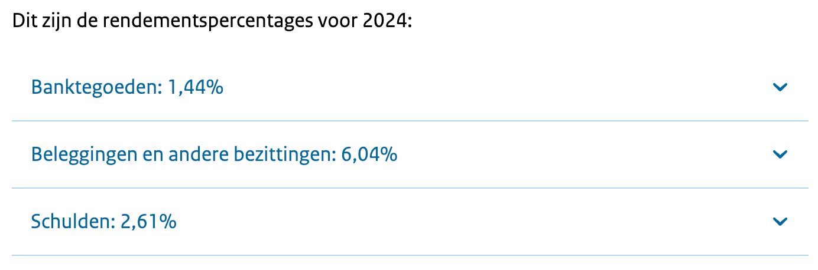Click the word "bezittingen" in second row

[x=285, y=155]
